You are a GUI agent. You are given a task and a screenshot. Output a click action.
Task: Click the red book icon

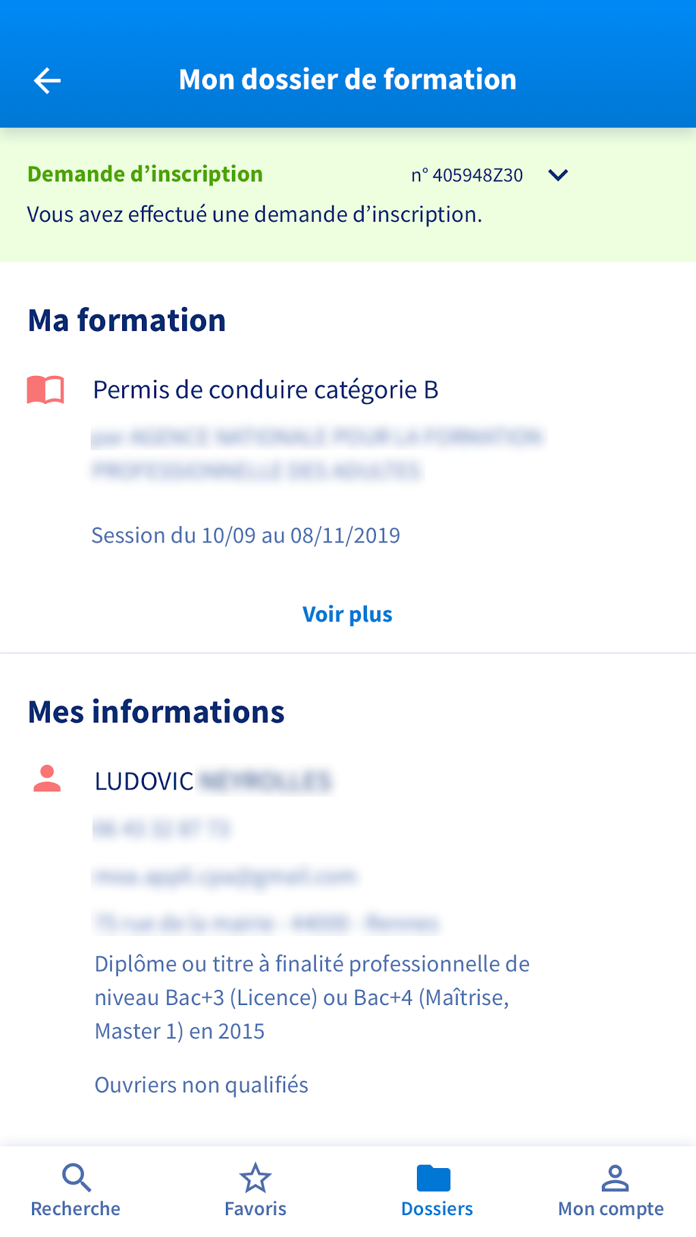click(46, 390)
